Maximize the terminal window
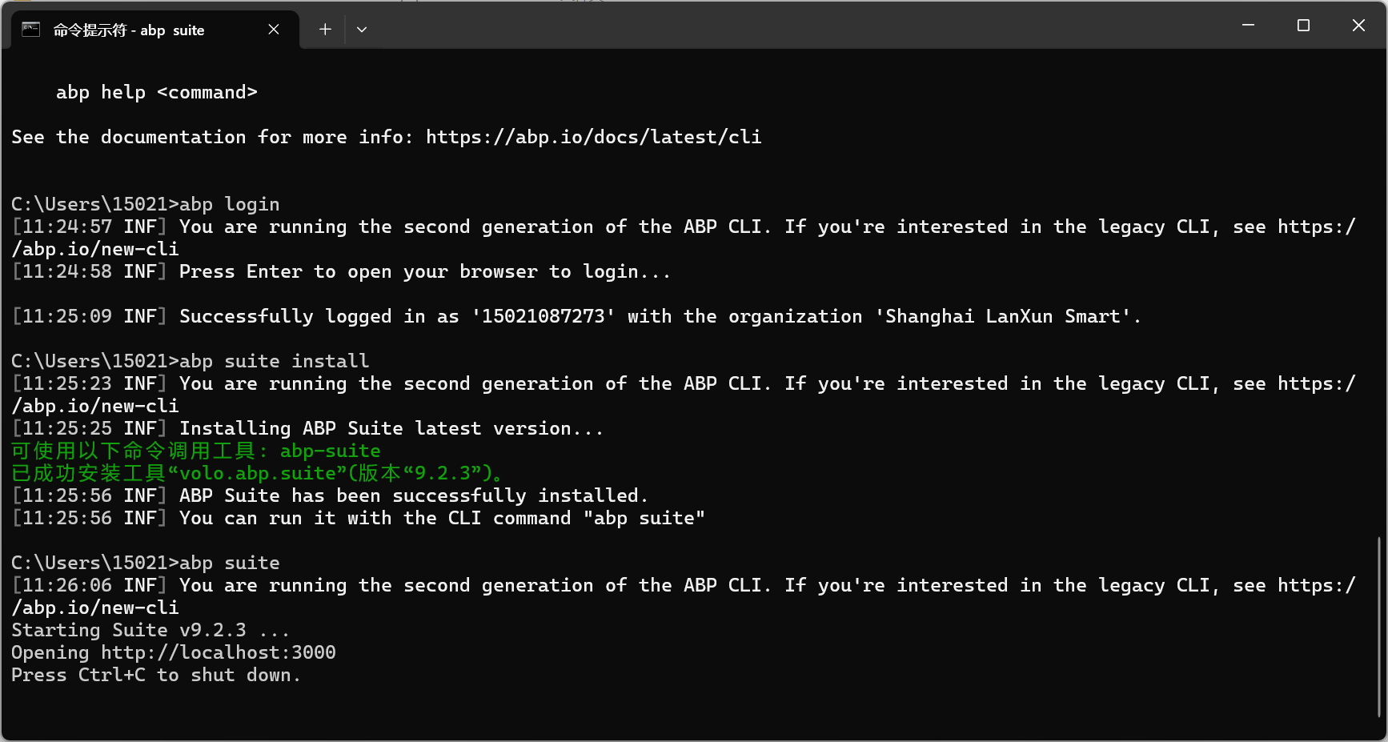Viewport: 1388px width, 742px height. (x=1303, y=26)
